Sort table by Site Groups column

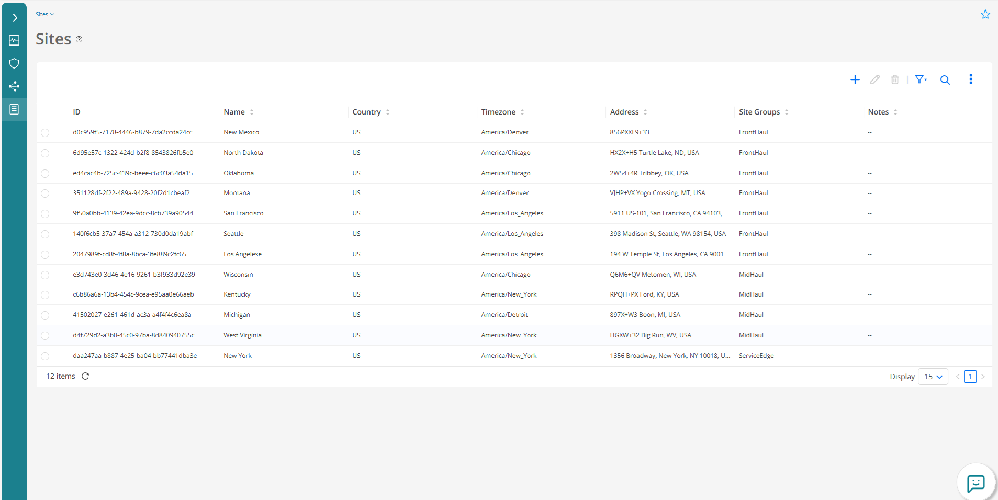pos(787,112)
